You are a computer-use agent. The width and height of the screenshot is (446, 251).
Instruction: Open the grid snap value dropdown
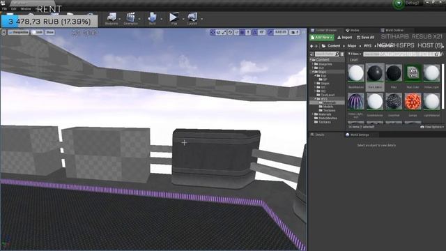pos(248,33)
